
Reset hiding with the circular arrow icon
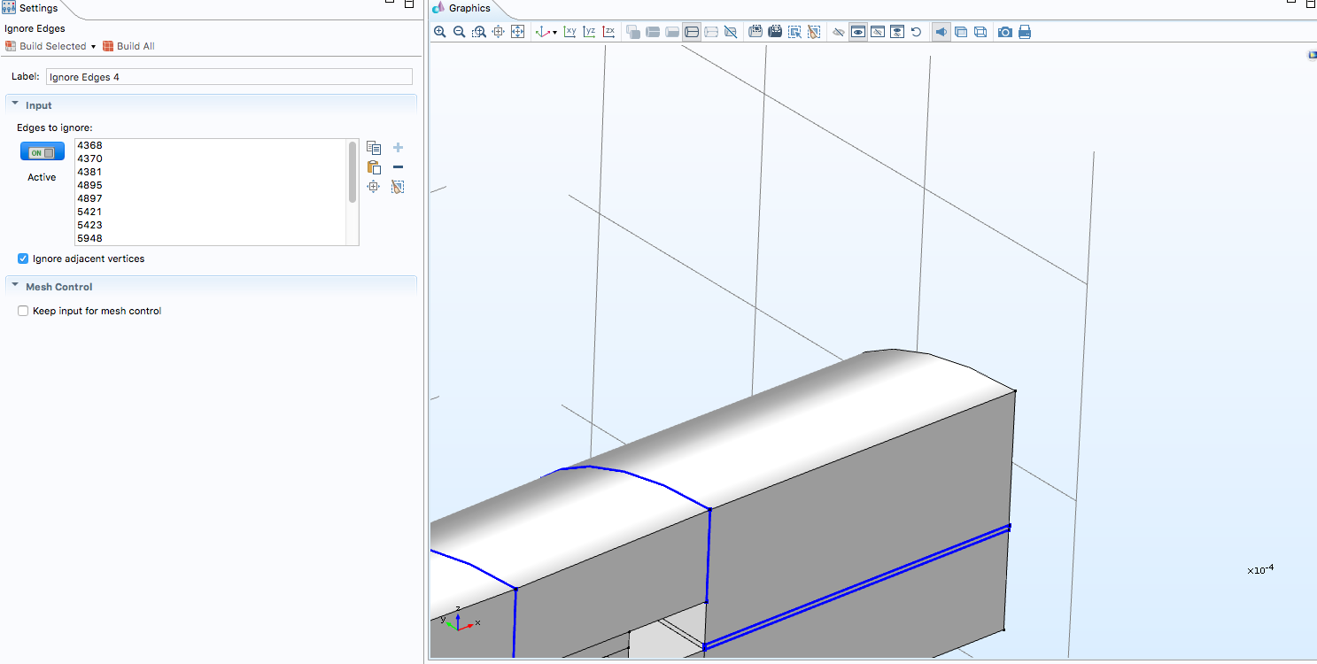tap(917, 32)
